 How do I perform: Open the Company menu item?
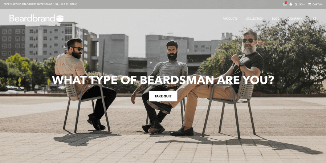point(295,19)
